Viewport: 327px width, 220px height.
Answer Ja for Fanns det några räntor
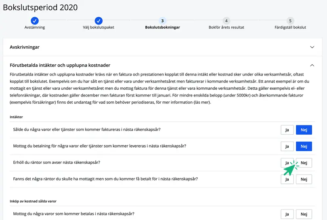click(287, 179)
